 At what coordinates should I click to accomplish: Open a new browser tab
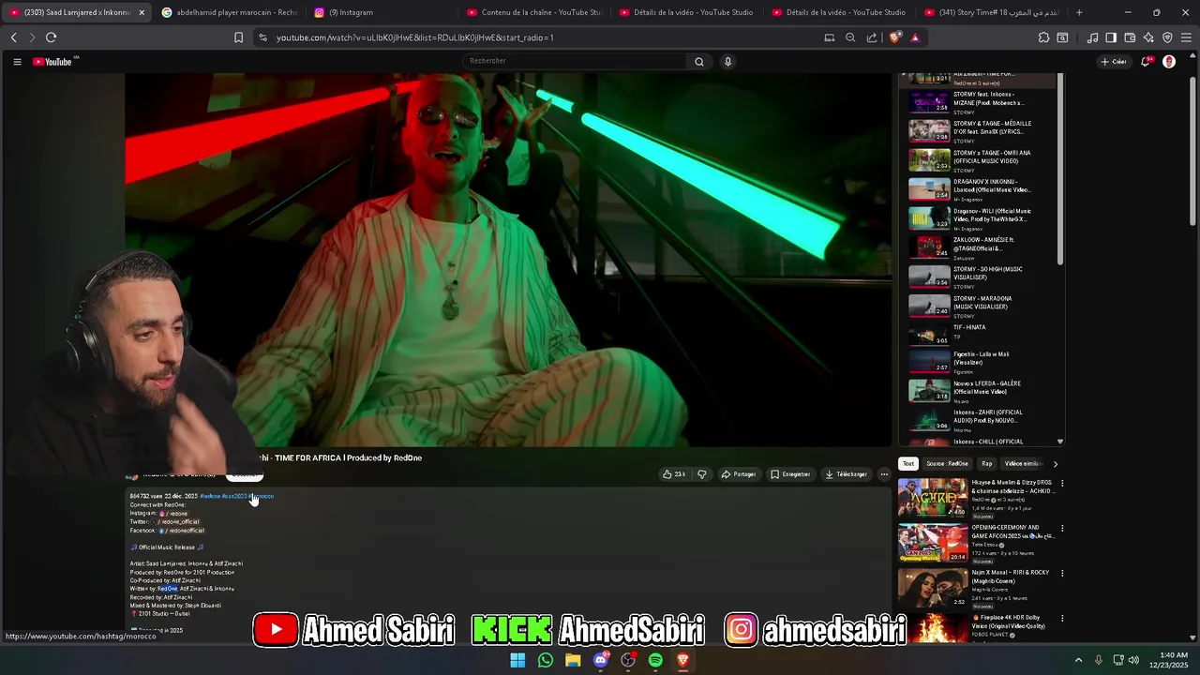pos(1079,12)
